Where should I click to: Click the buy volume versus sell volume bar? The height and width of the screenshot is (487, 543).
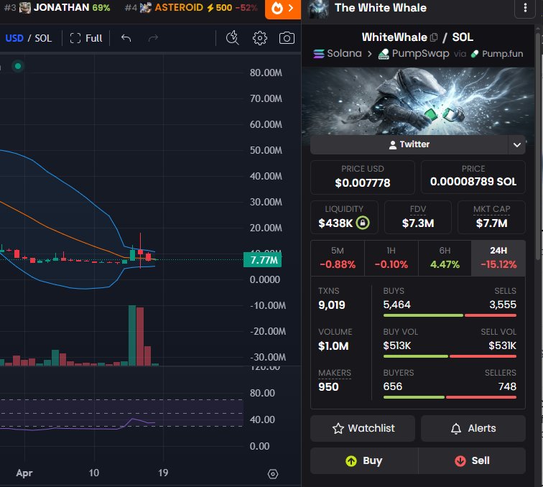(x=450, y=356)
